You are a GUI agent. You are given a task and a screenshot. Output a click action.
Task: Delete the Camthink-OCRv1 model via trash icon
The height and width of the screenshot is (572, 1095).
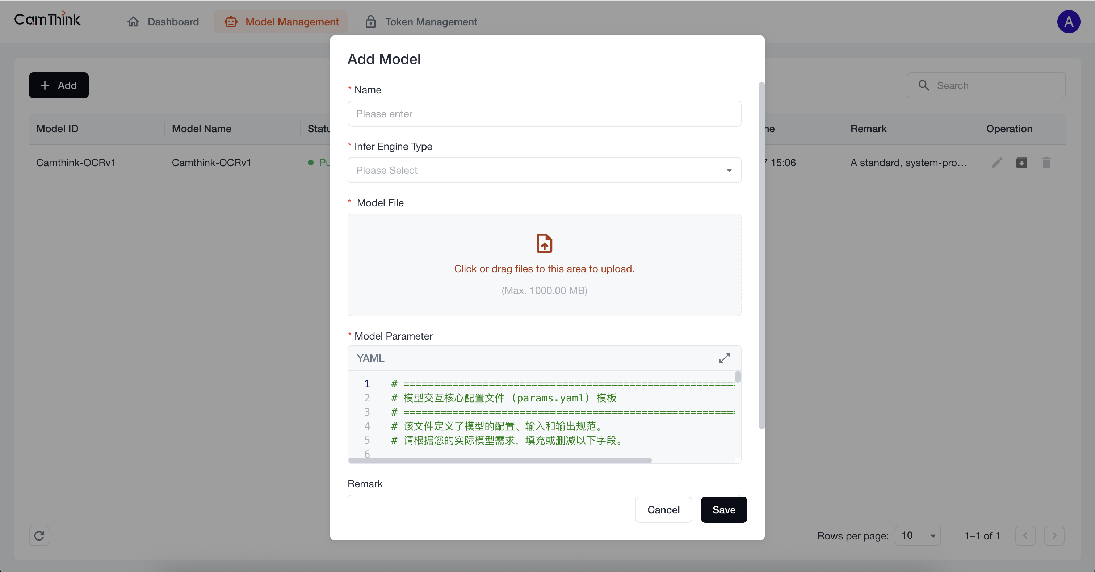1046,163
